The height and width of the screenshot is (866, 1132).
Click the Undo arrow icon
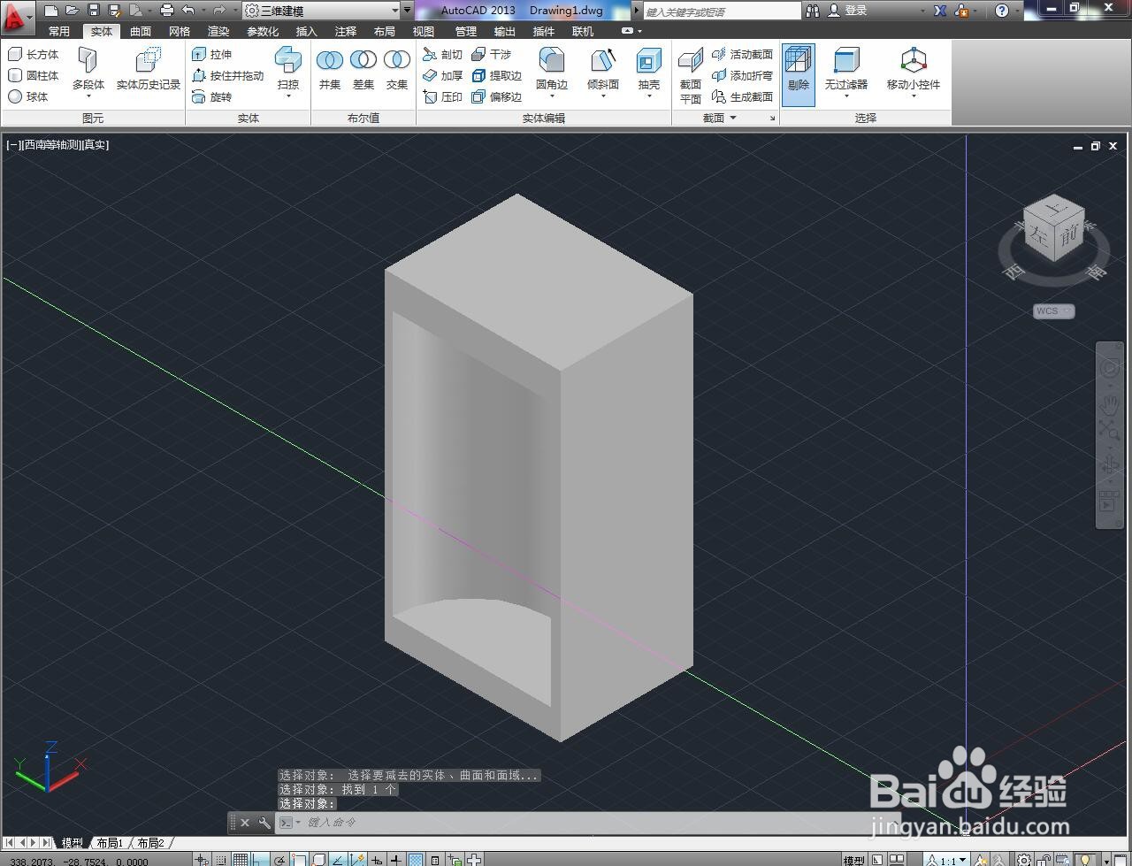(x=188, y=11)
